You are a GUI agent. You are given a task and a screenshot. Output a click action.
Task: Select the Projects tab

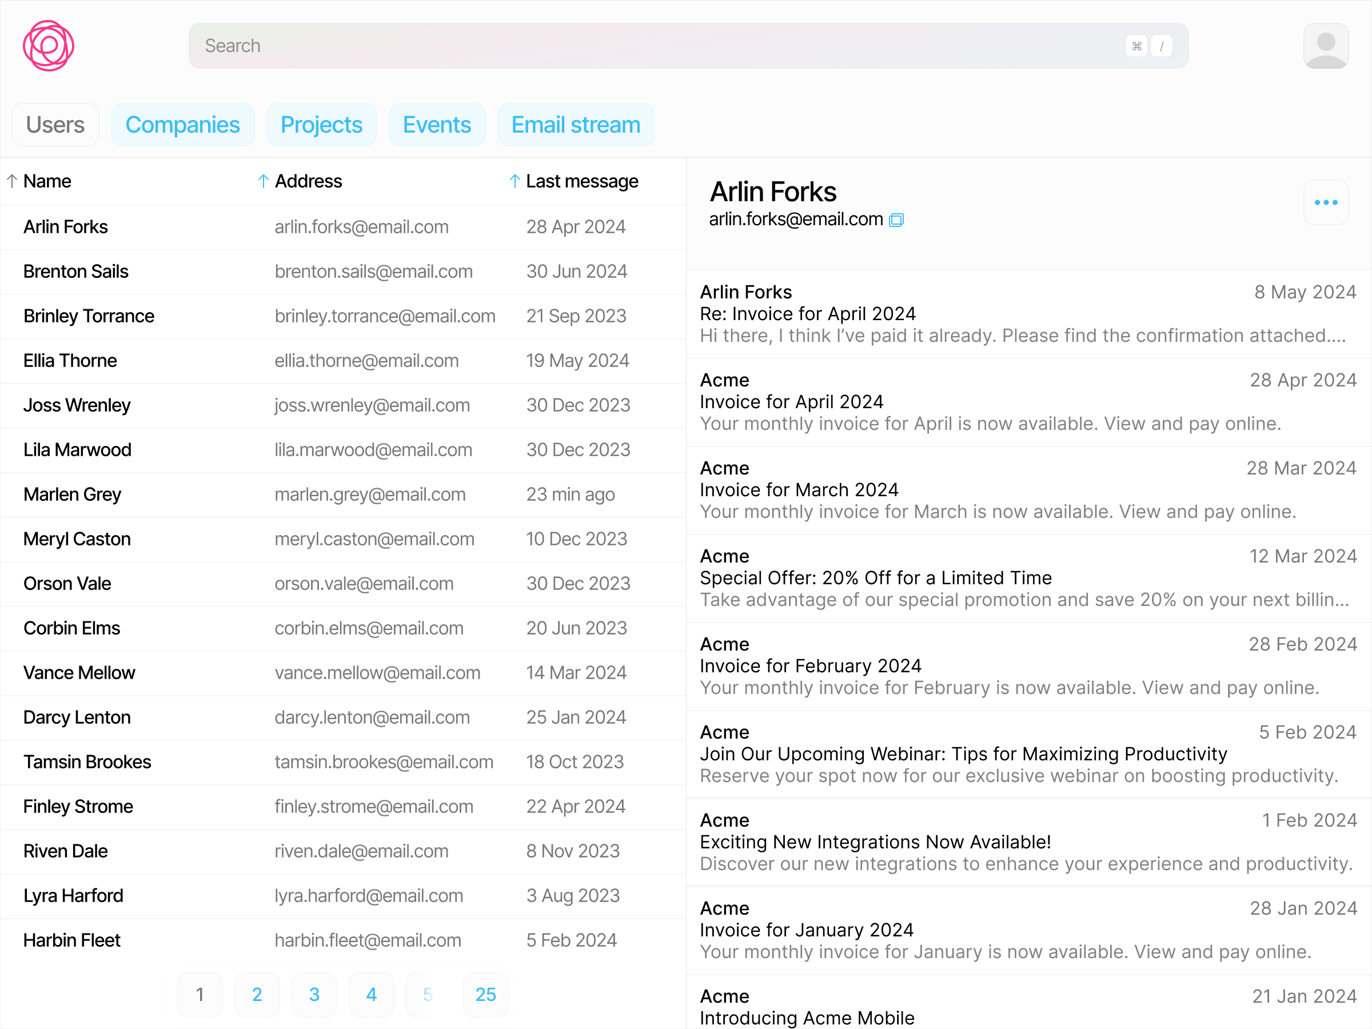click(x=321, y=125)
